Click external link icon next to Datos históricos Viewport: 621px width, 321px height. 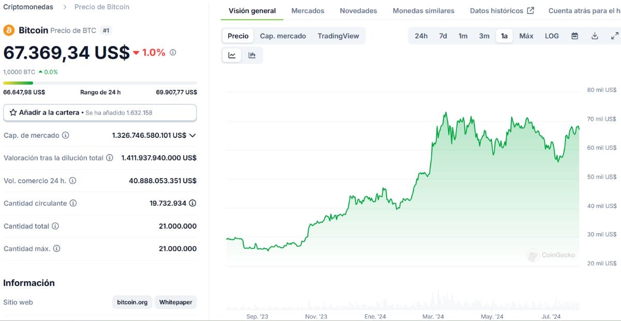click(x=530, y=10)
